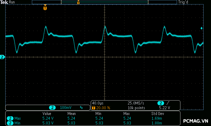Click the Mean column header

tap(71, 114)
